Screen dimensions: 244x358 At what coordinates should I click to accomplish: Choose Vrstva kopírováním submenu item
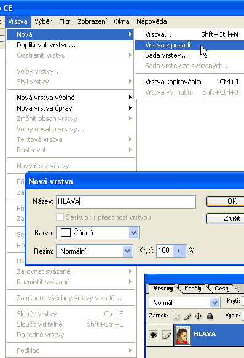190,82
